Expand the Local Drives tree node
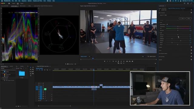The image size is (194, 109). point(1,73)
